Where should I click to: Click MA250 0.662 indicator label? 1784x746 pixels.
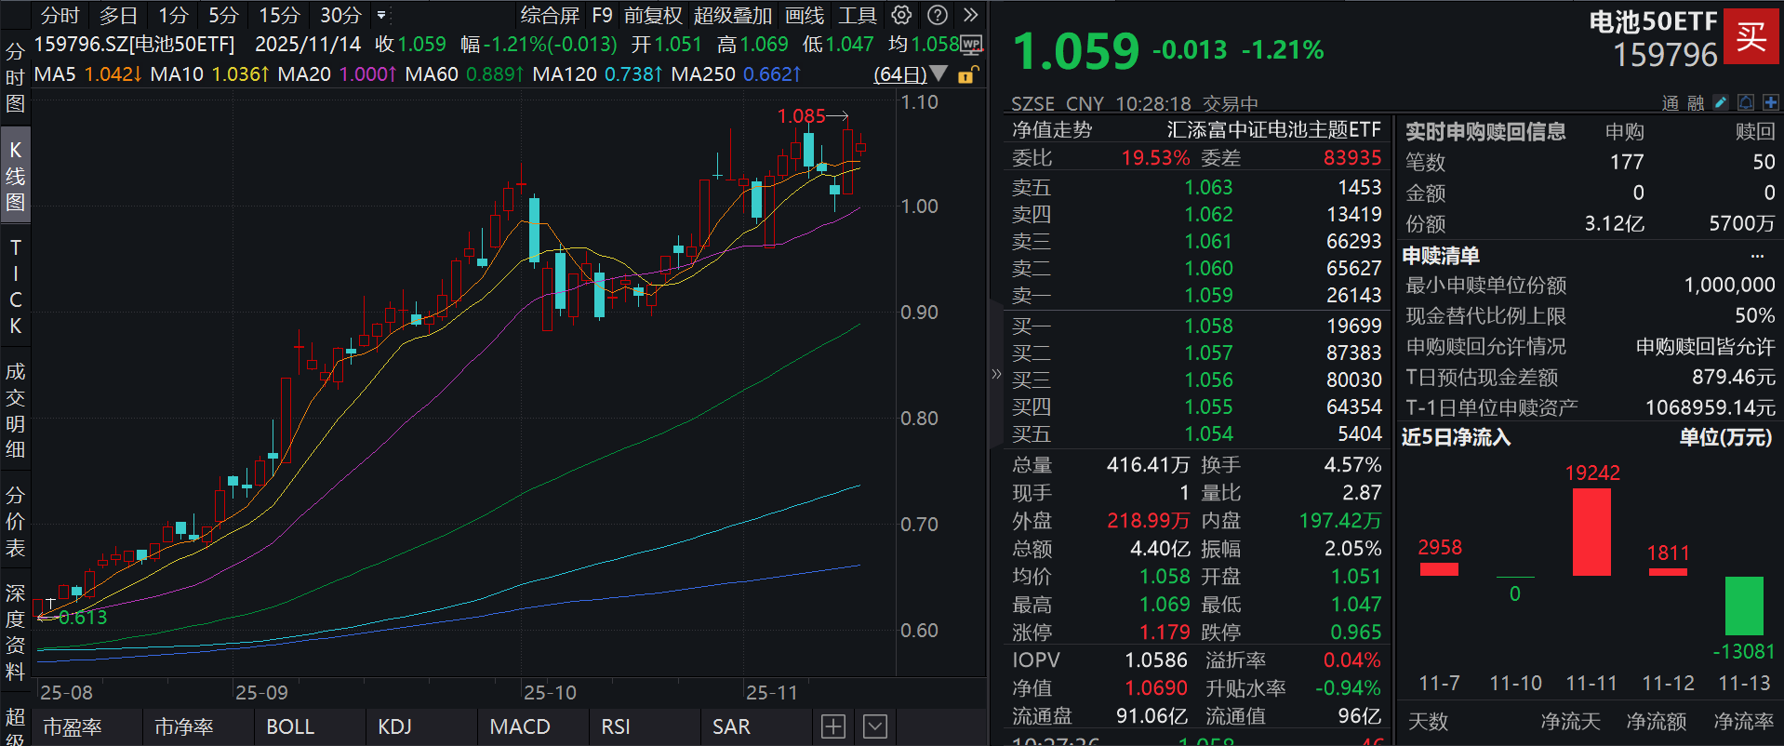(736, 73)
